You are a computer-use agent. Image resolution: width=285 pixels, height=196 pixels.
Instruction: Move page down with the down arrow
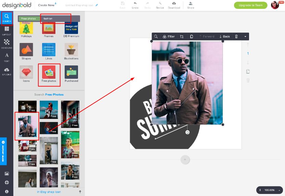[x=248, y=62]
